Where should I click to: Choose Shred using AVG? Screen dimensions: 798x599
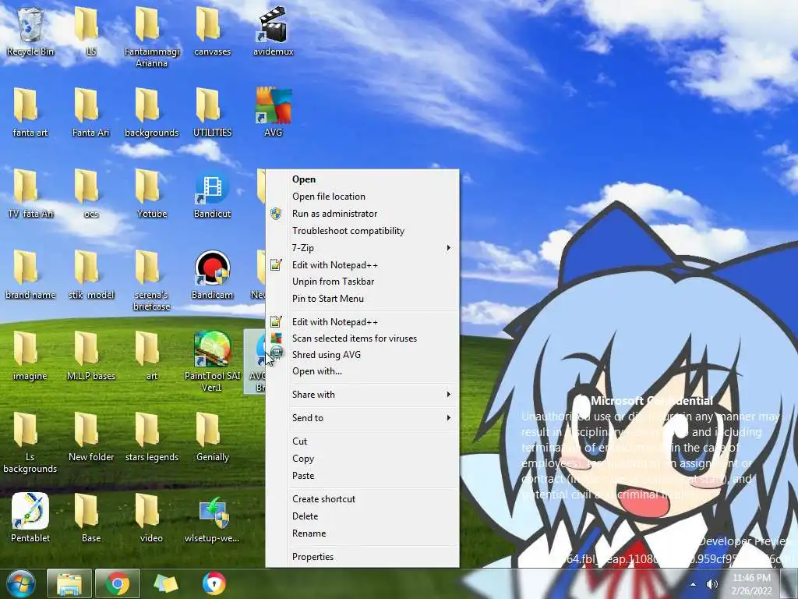click(x=362, y=355)
